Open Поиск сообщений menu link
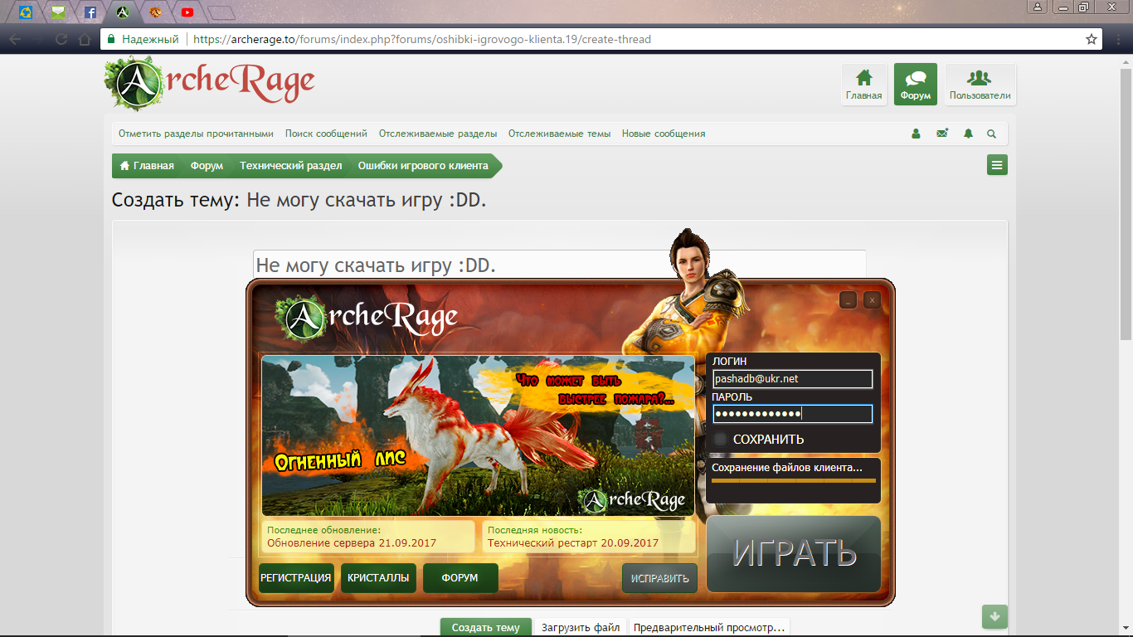This screenshot has width=1133, height=637. click(x=326, y=134)
